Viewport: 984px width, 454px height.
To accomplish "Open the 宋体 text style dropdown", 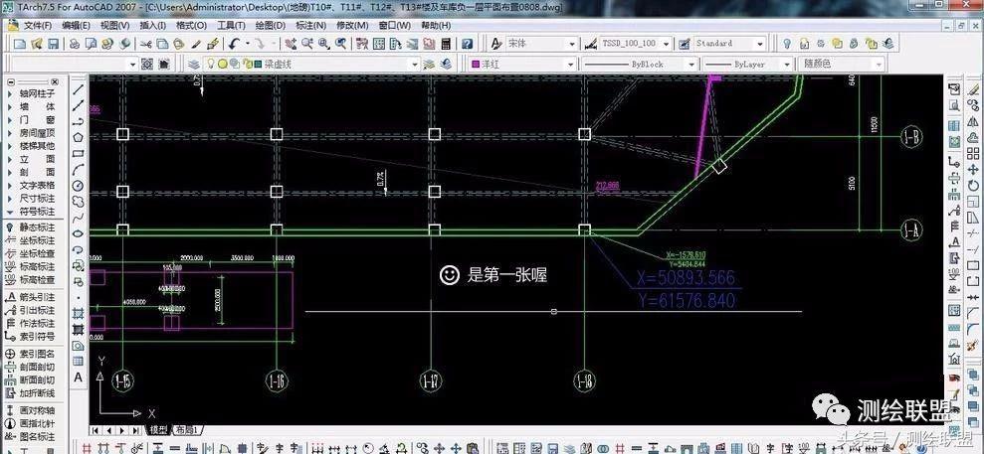I will [572, 44].
